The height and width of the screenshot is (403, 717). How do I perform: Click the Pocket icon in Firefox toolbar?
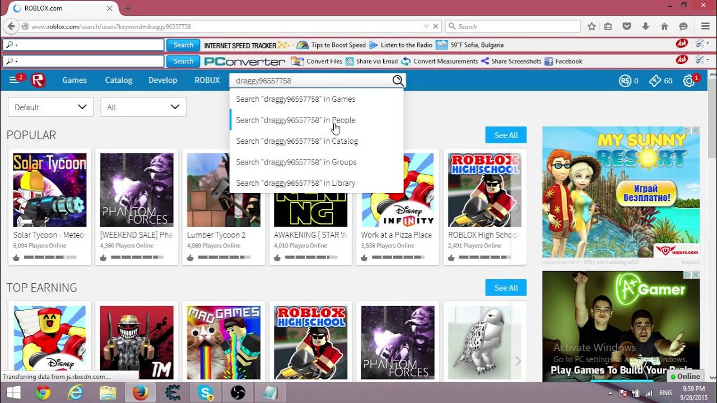coord(627,26)
